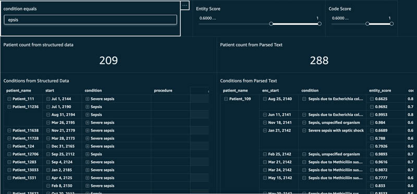The image size is (417, 194).
Task: Sort by the entity_score column header
Action: click(380, 90)
